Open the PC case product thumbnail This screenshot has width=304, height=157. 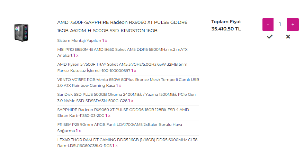[x=21, y=33]
